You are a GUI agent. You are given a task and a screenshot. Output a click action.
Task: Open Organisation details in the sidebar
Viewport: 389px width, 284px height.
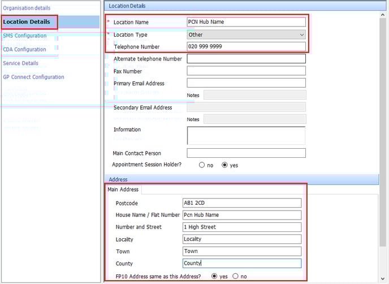click(27, 8)
